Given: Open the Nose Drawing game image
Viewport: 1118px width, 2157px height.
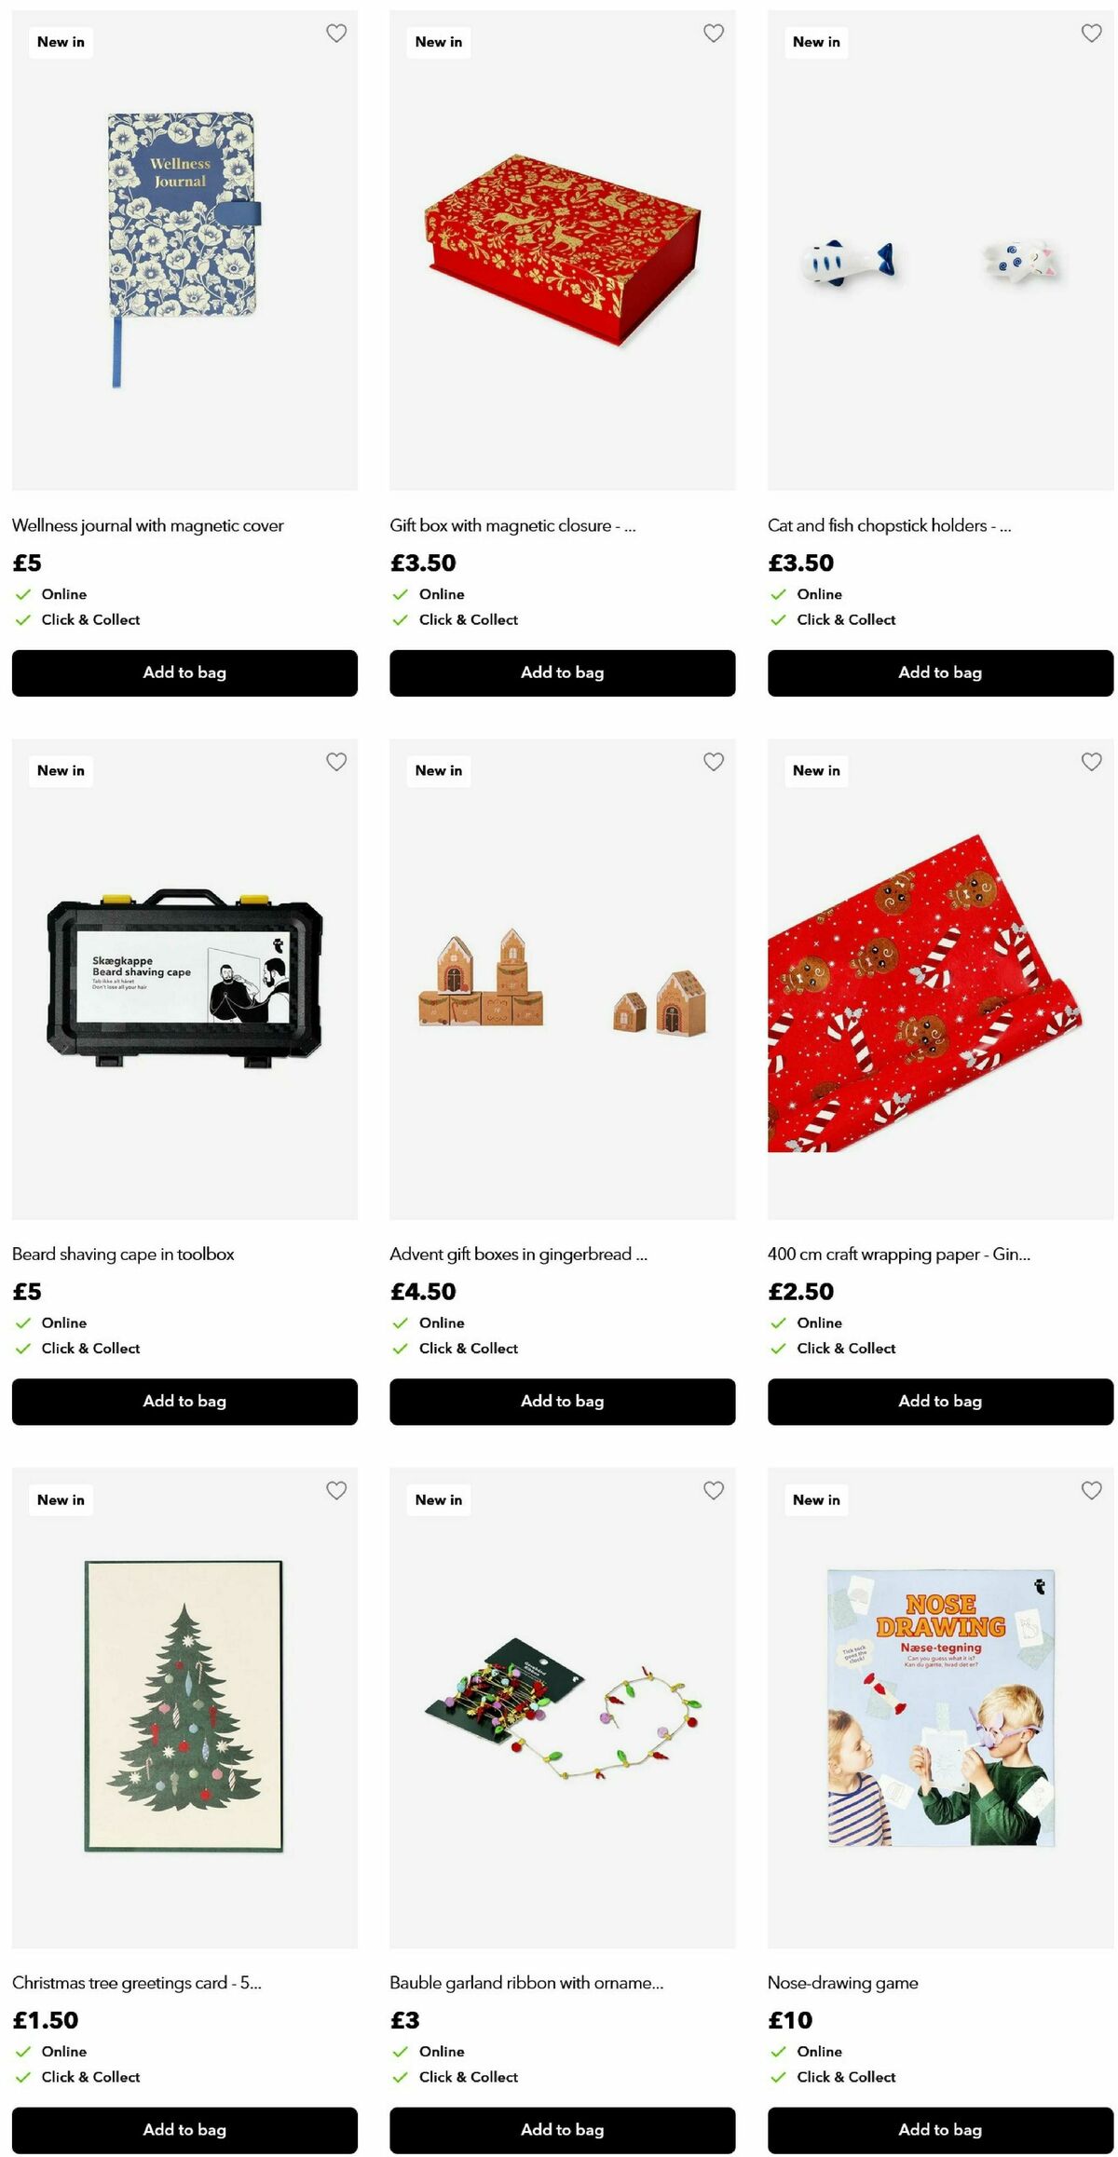Looking at the screenshot, I should pos(940,1708).
